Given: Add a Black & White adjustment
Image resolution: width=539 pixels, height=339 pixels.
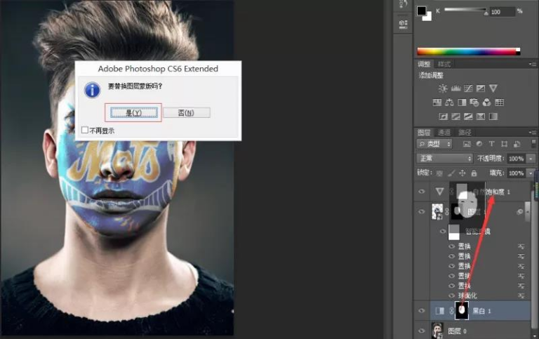Looking at the screenshot, I should coord(462,102).
